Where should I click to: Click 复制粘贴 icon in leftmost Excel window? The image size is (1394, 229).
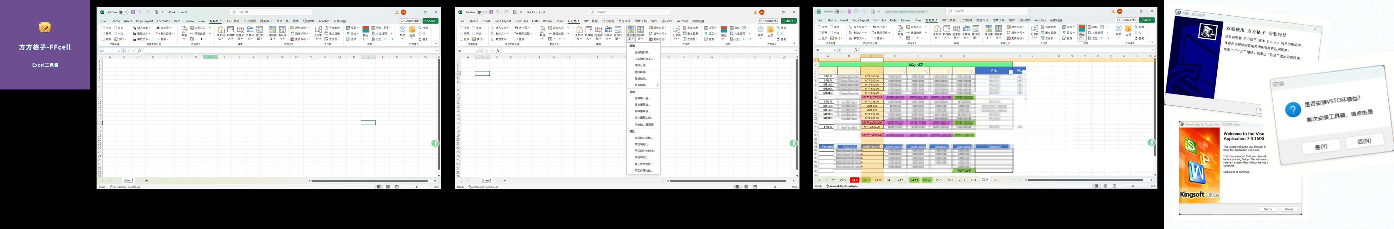221,31
